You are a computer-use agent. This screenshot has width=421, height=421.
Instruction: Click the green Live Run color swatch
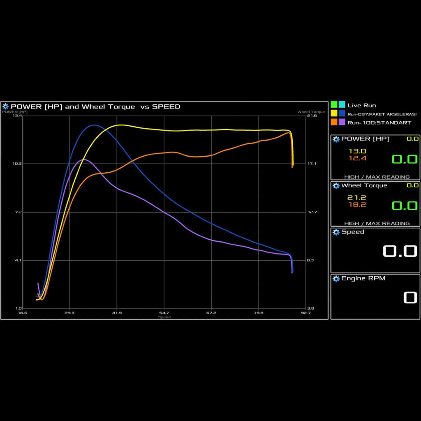334,105
